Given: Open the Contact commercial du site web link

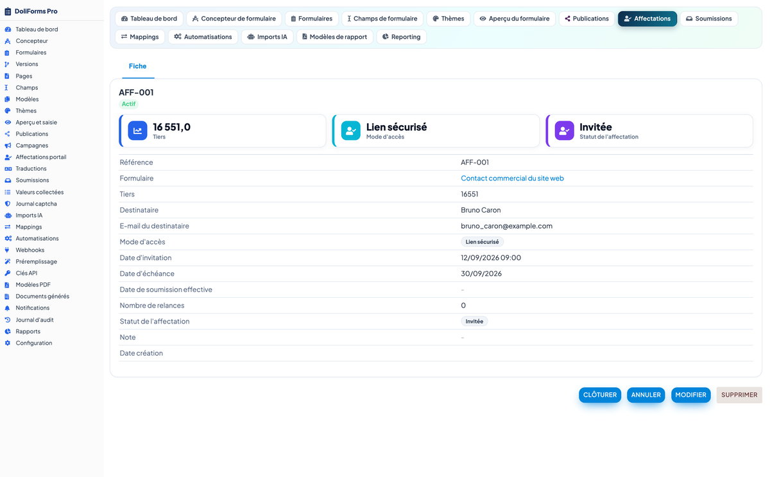Looking at the screenshot, I should click(512, 178).
